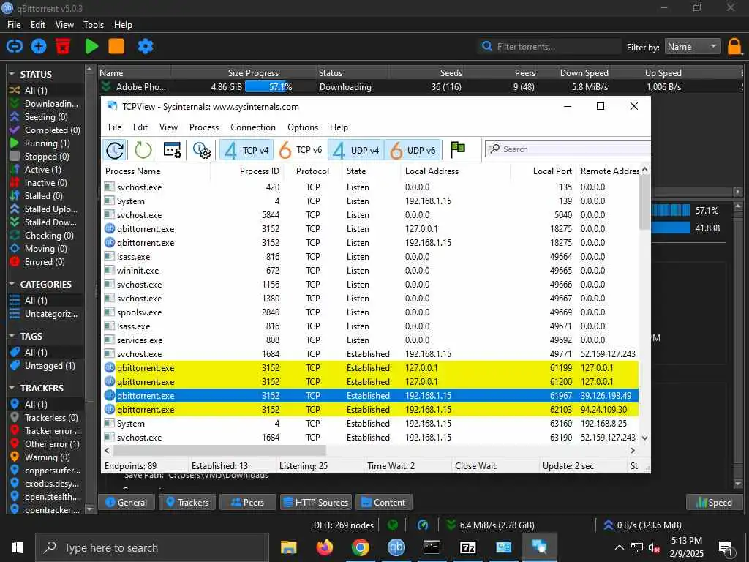Open the Trackers tab
Viewport: 749px width, 562px height.
pos(187,502)
